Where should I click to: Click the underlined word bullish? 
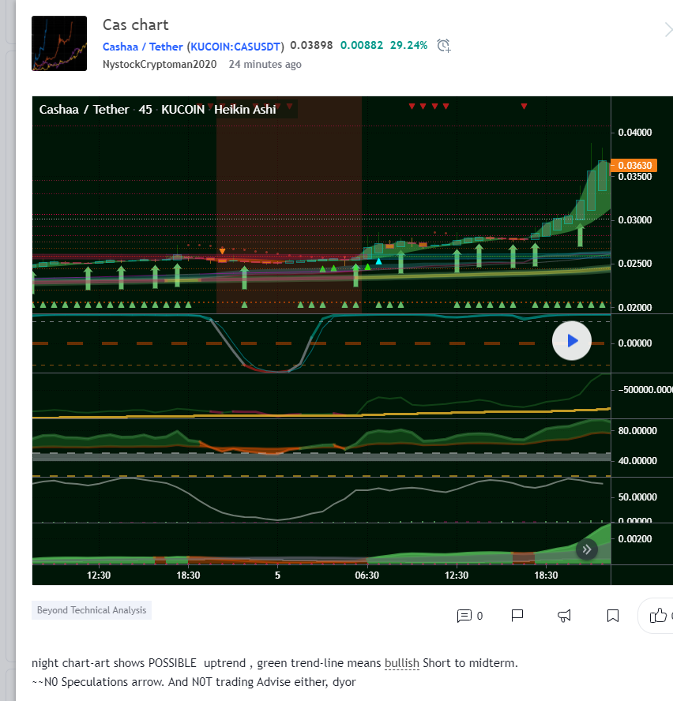click(401, 663)
